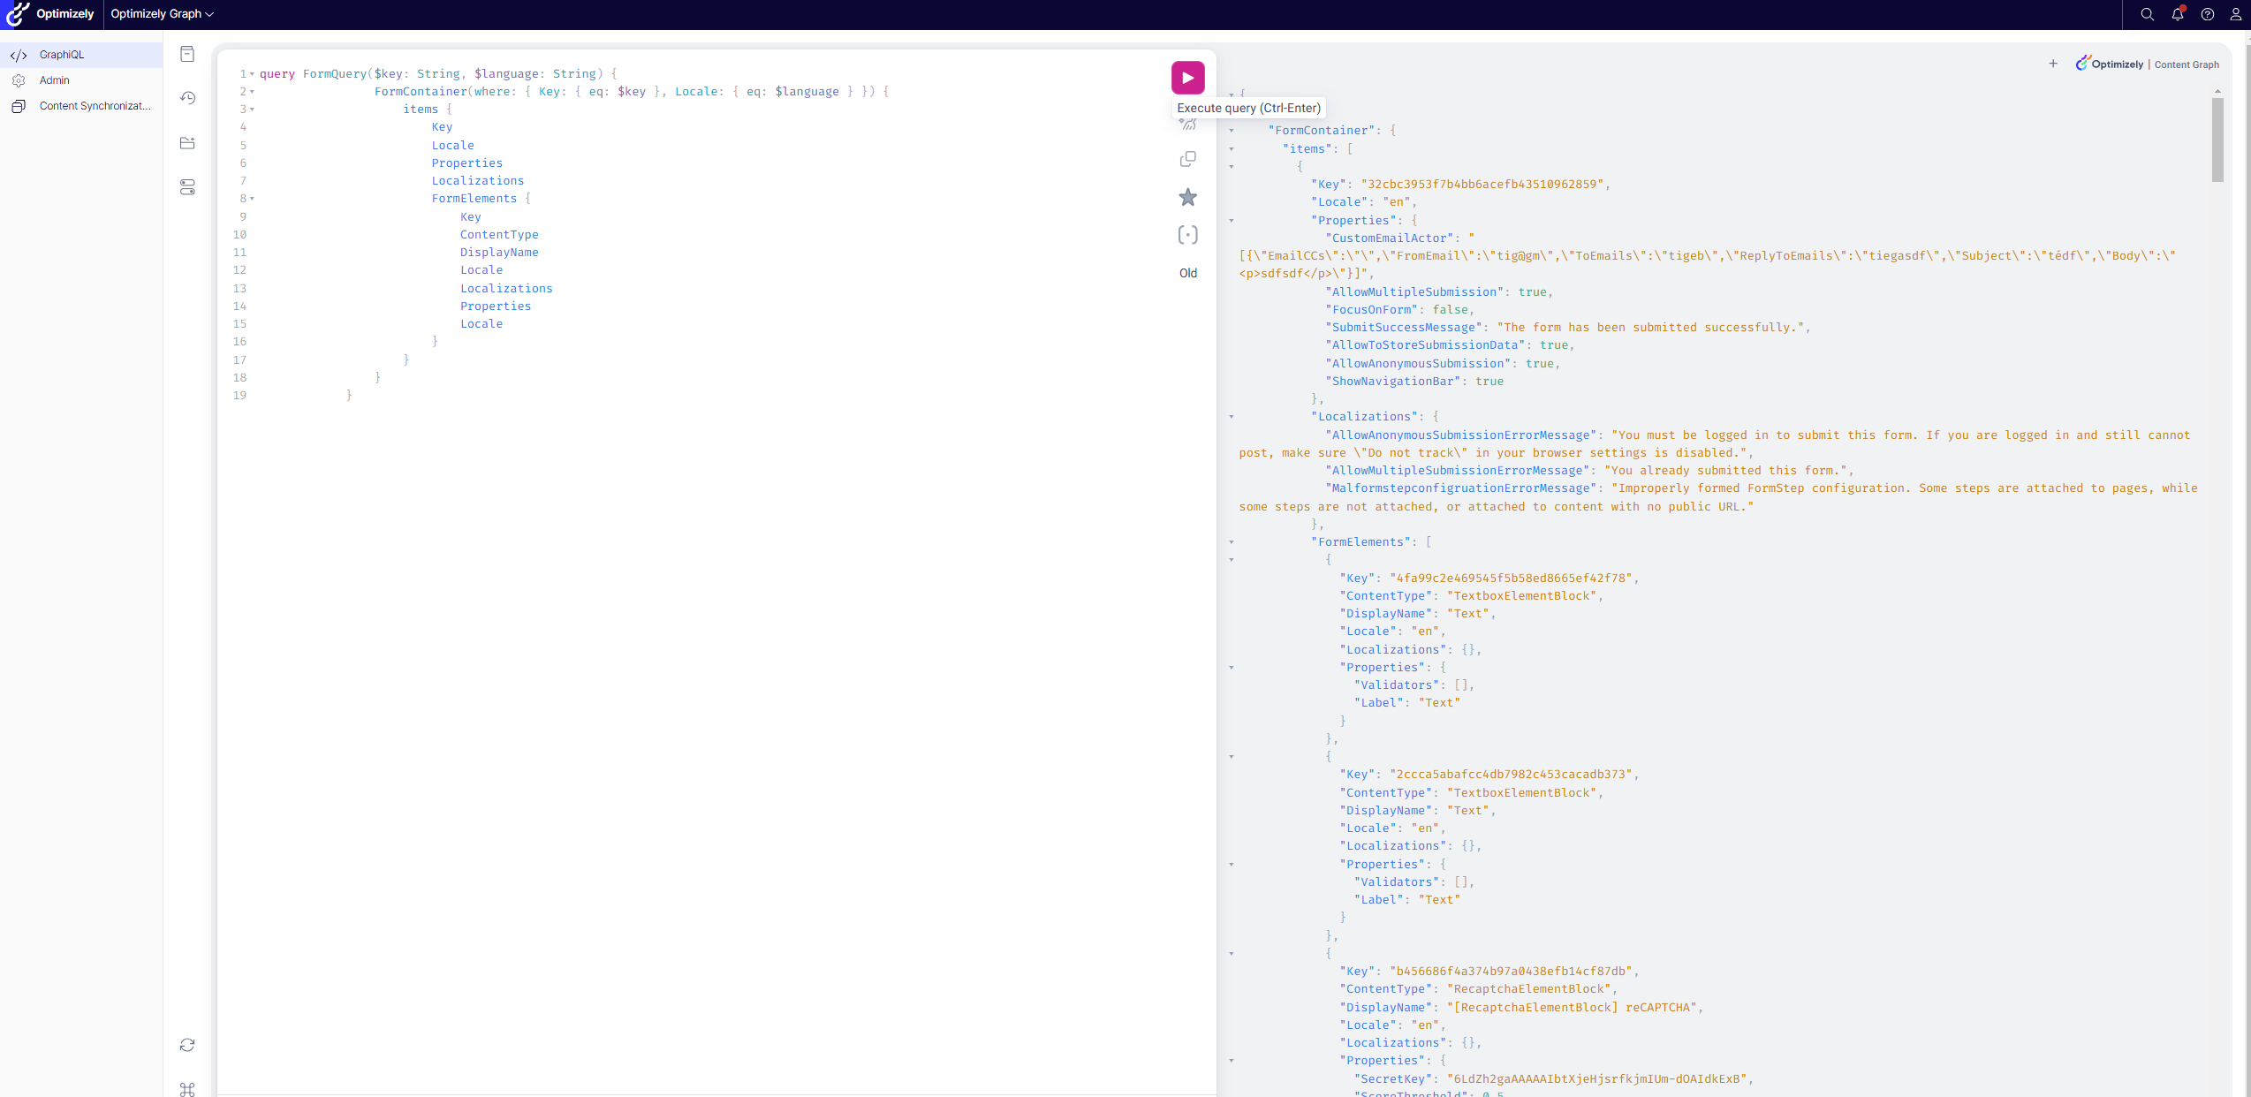Screen dimensions: 2251x1097
Task: Open the documentation explorer panel
Action: coord(187,55)
